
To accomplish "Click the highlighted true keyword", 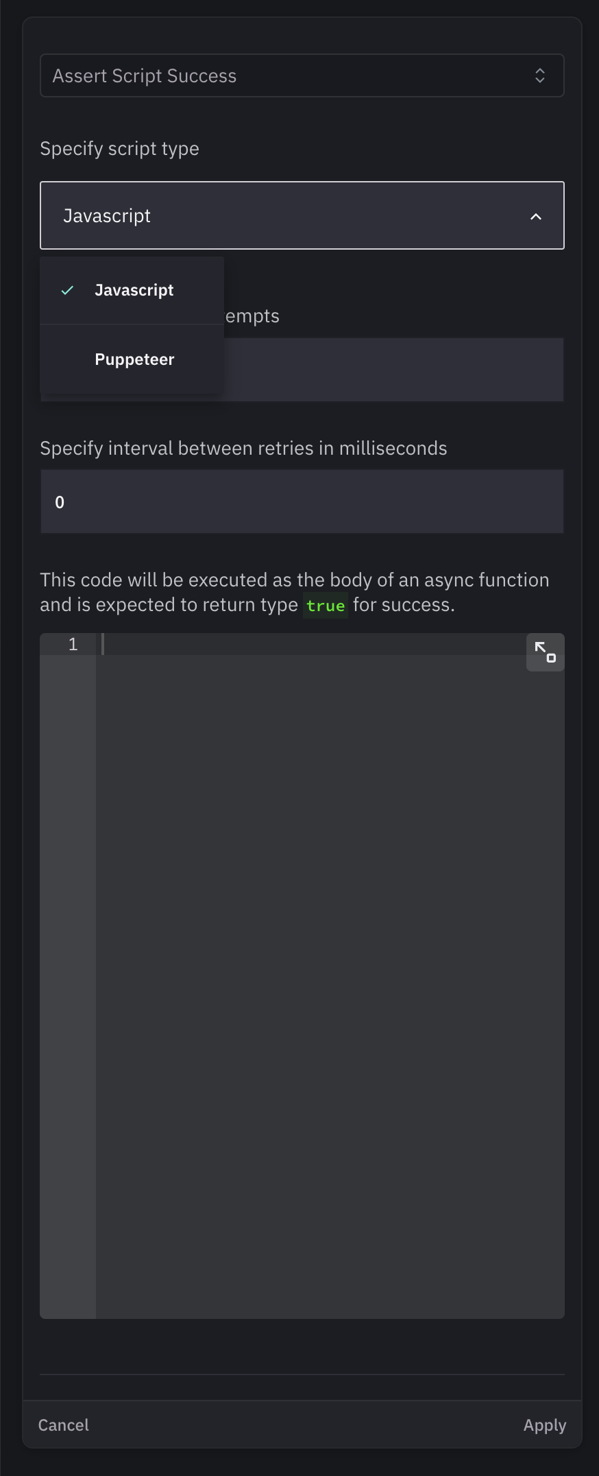I will click(326, 606).
